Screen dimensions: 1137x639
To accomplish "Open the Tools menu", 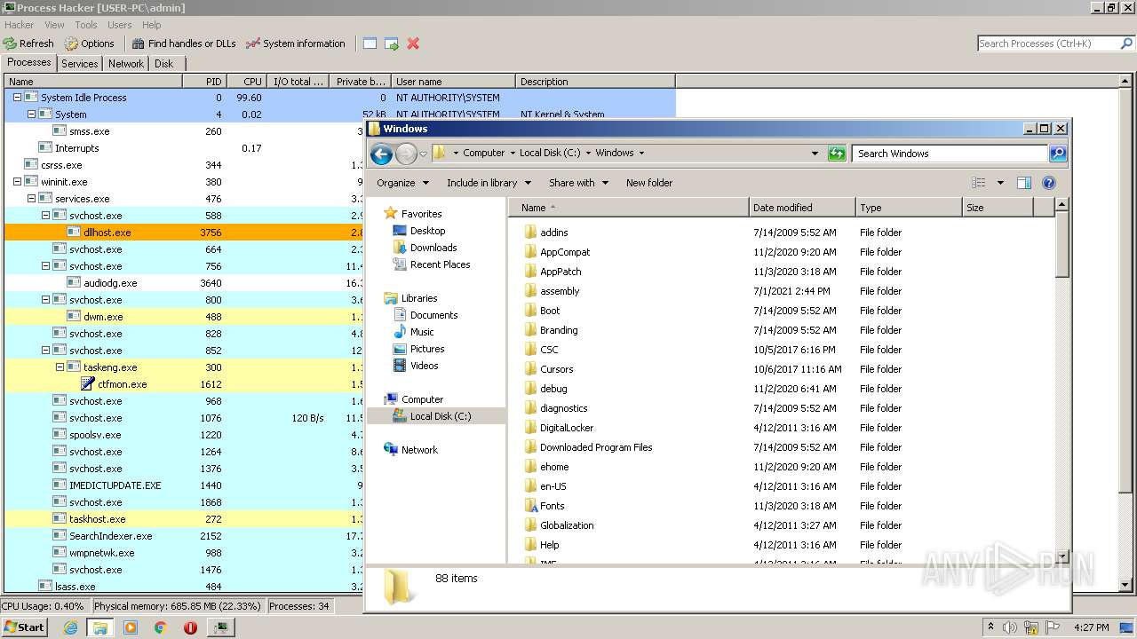I will [x=86, y=25].
